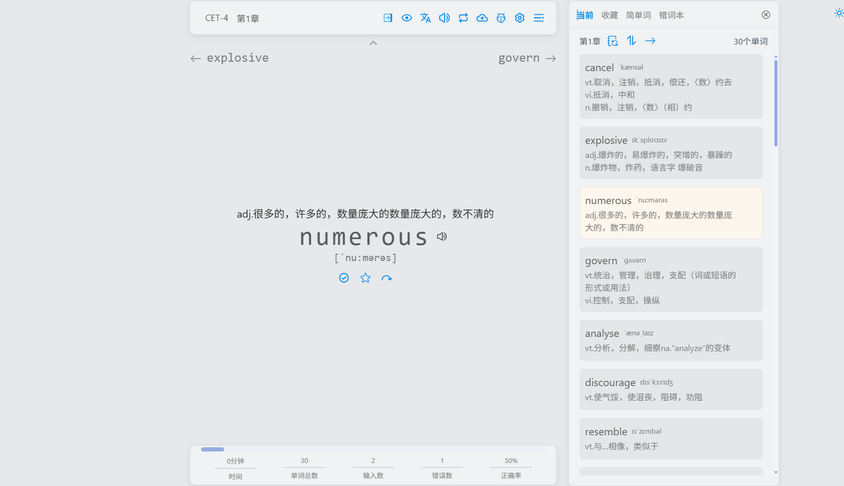The image size is (844, 486).
Task: Click the Chinese definition above numerous
Action: 365,213
